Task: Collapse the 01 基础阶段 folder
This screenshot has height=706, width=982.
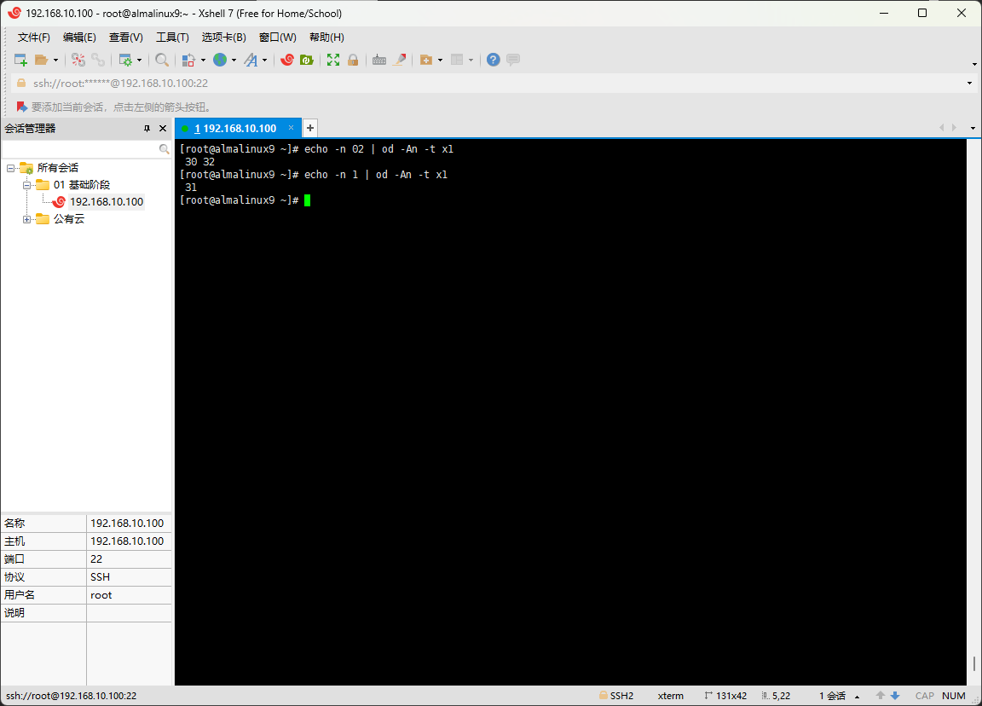Action: click(x=26, y=185)
